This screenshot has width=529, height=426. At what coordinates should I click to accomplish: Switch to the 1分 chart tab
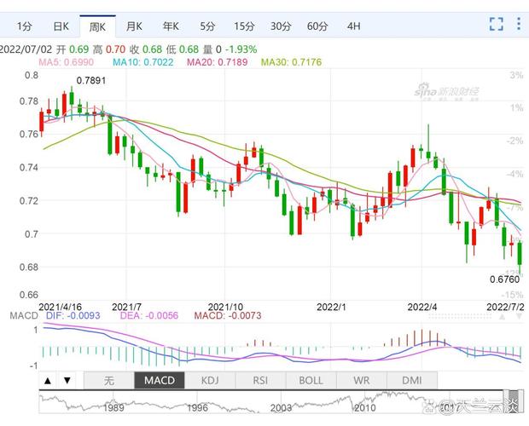point(25,26)
